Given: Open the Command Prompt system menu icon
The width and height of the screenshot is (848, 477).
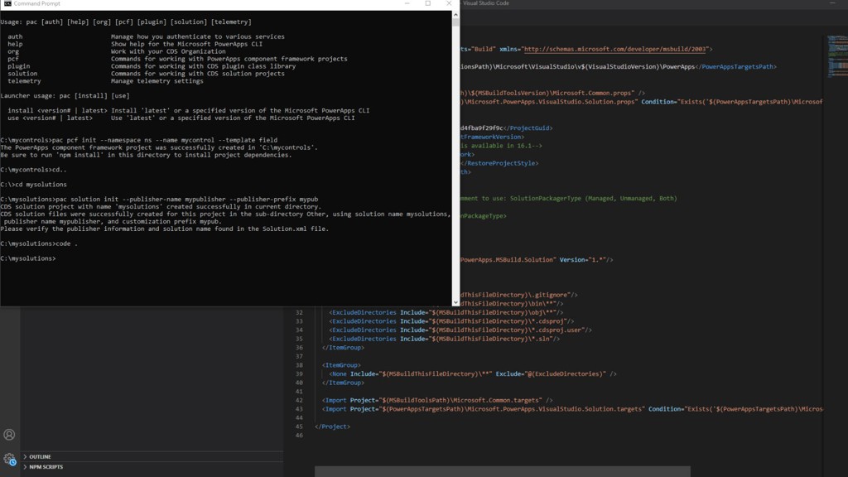Looking at the screenshot, I should pos(7,3).
